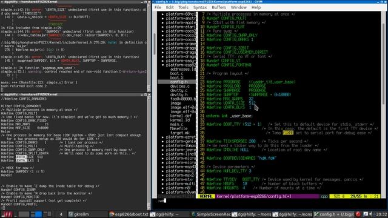Switch to esp8266/boot.txt taskbar window

pos(129,214)
